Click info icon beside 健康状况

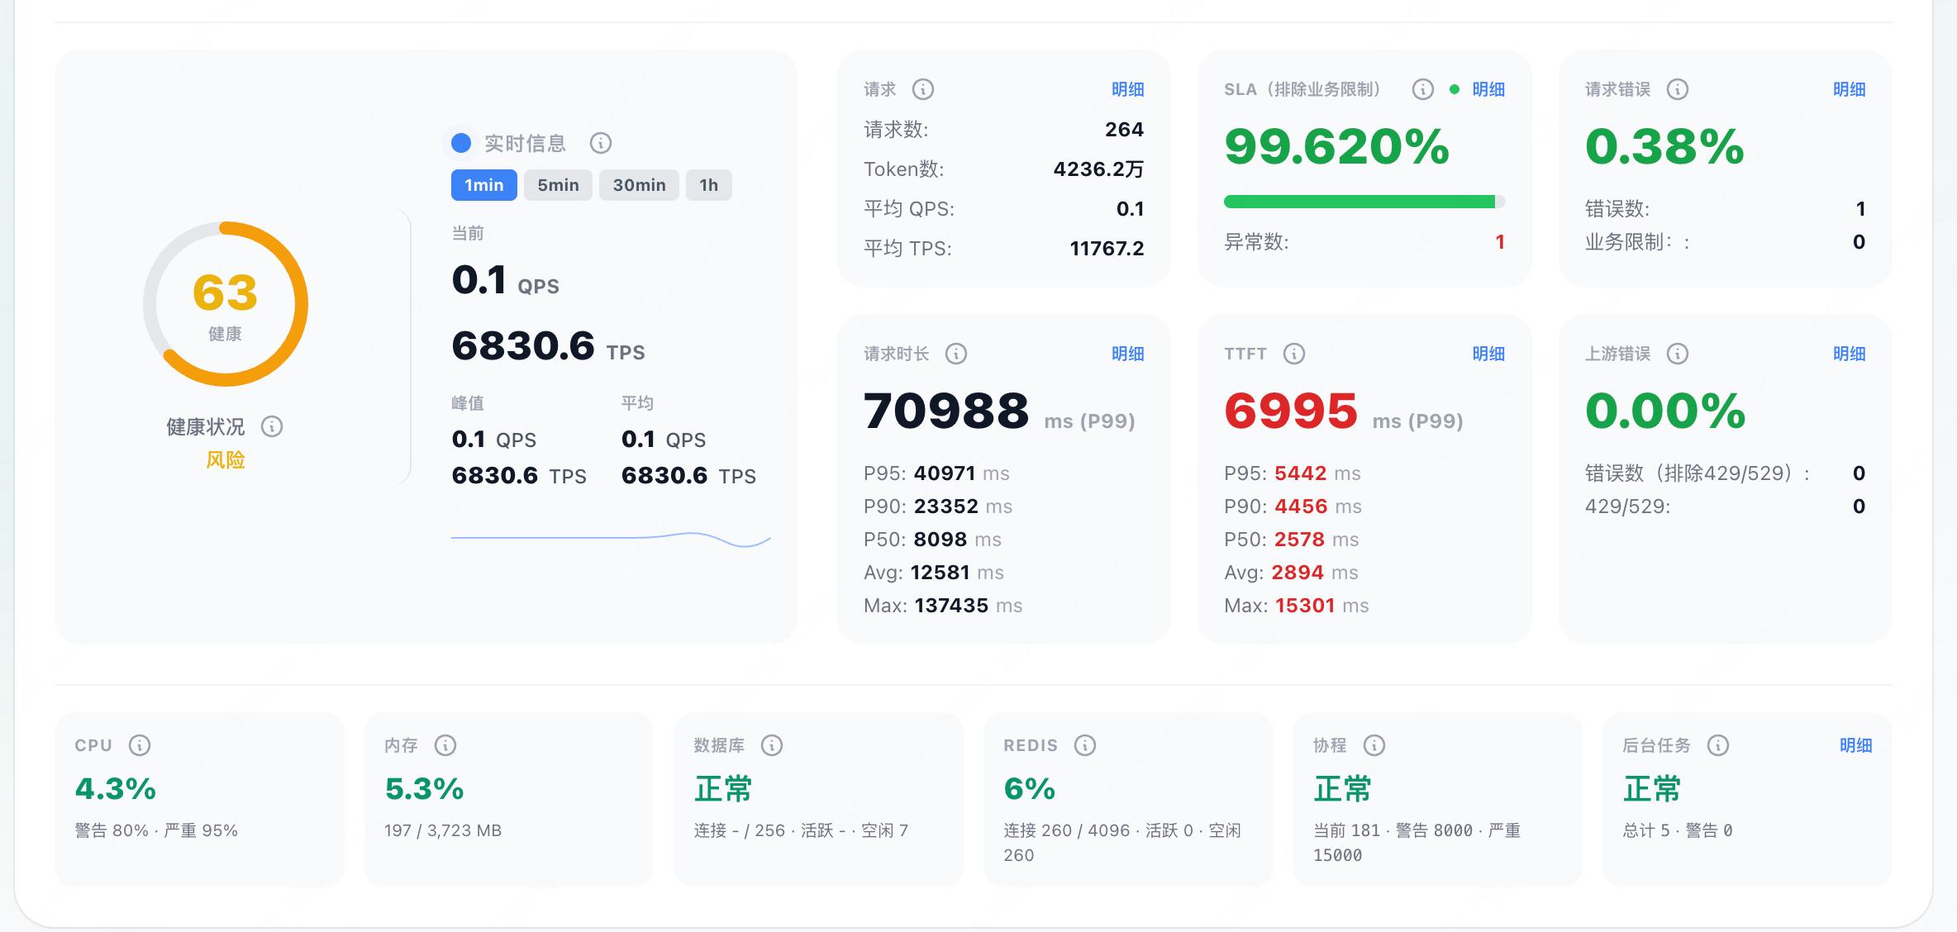[x=272, y=426]
